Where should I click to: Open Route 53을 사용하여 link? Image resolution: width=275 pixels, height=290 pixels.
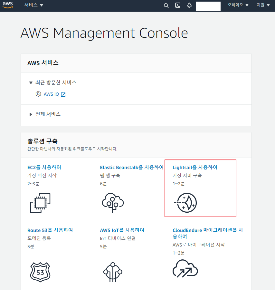(x=50, y=230)
